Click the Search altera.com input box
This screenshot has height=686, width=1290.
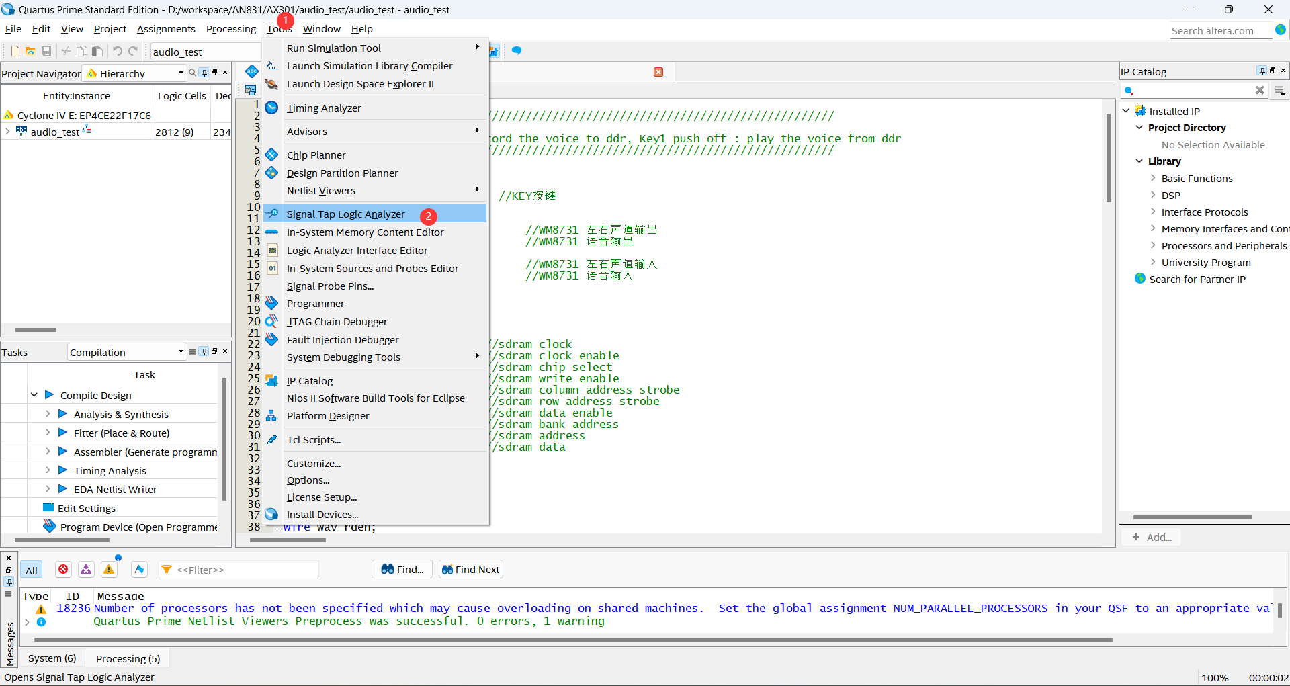[1221, 30]
